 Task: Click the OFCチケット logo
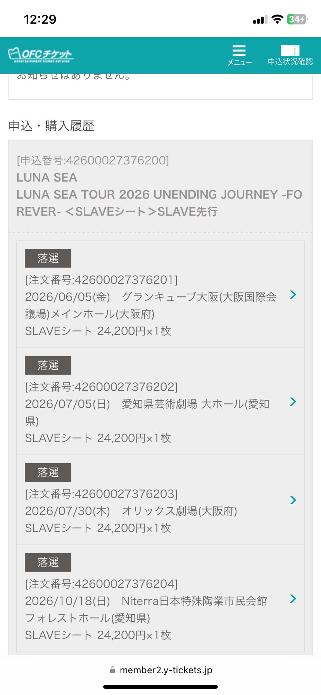coord(40,55)
